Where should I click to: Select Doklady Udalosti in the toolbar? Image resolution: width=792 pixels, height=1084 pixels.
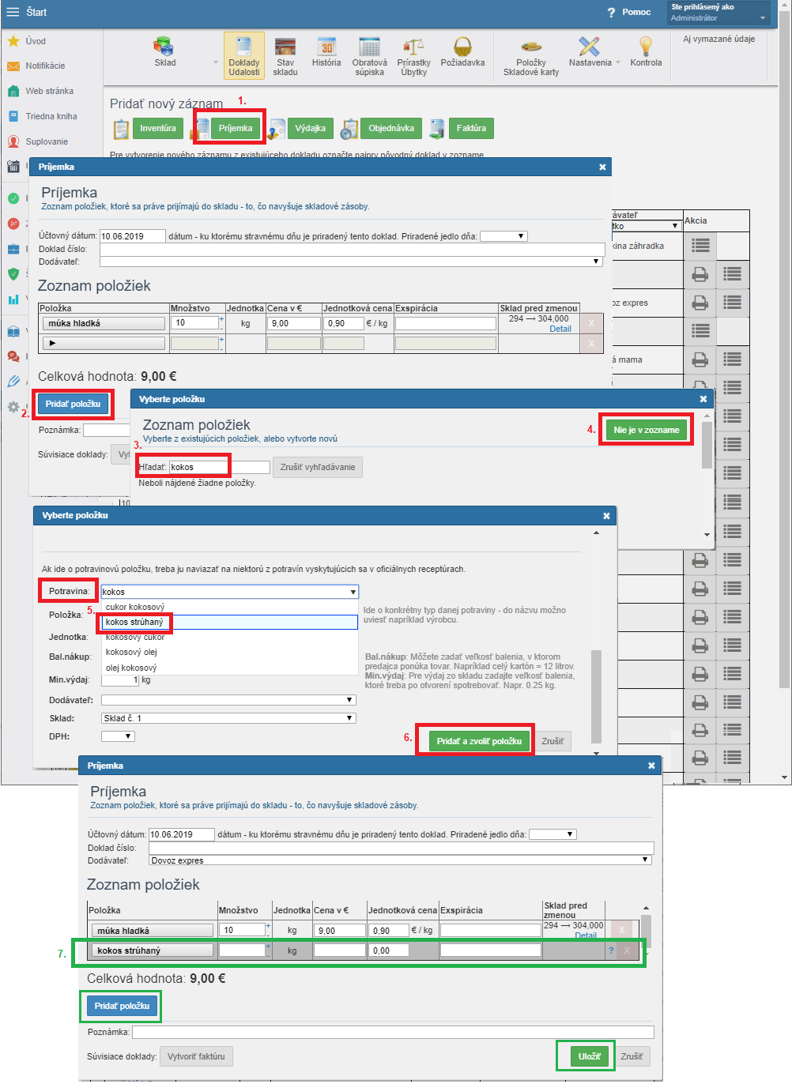(x=244, y=56)
